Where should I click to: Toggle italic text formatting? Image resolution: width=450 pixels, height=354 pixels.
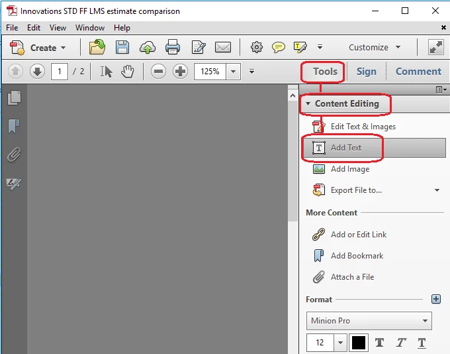[400, 343]
